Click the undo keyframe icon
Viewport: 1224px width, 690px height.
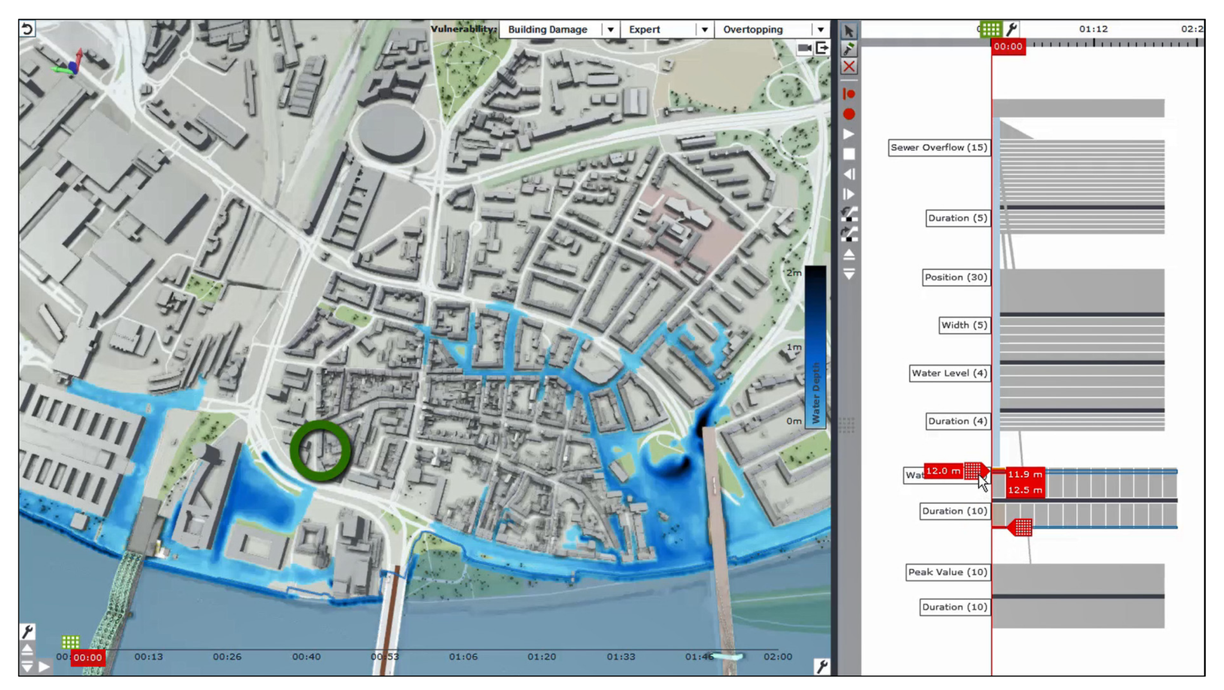coord(849,213)
